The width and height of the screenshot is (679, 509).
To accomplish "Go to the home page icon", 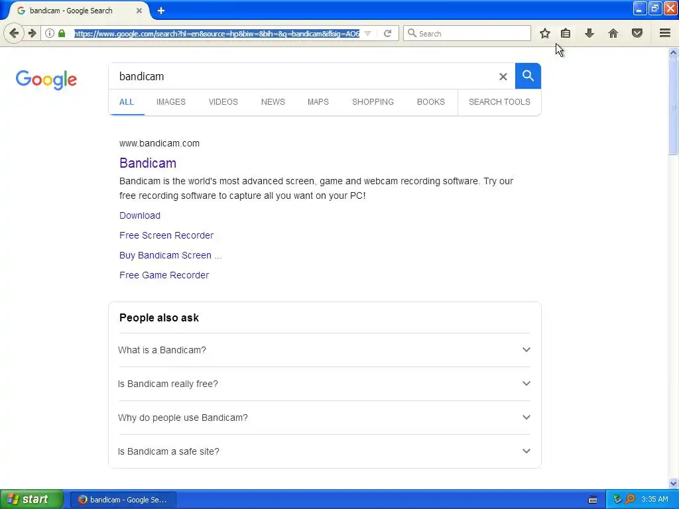I will coord(613,33).
